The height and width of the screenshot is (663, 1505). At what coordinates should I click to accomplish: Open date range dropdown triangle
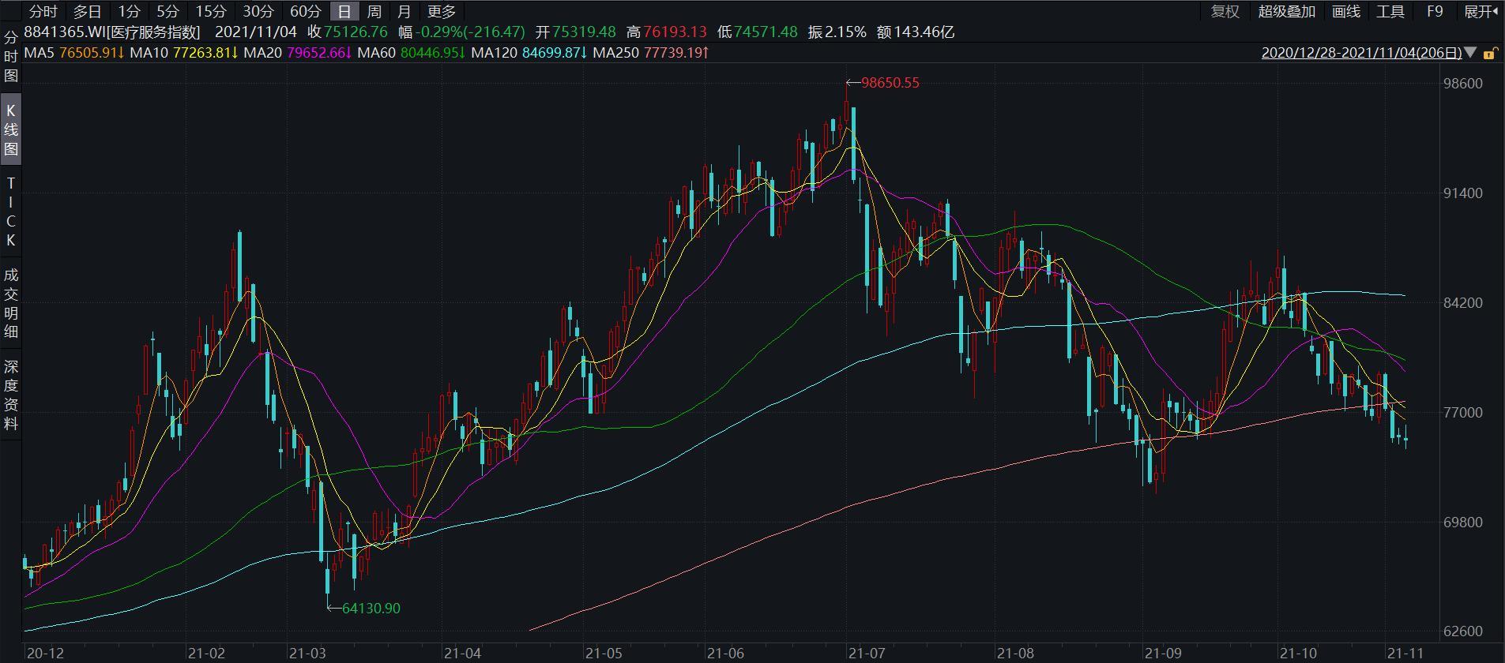pos(1469,53)
